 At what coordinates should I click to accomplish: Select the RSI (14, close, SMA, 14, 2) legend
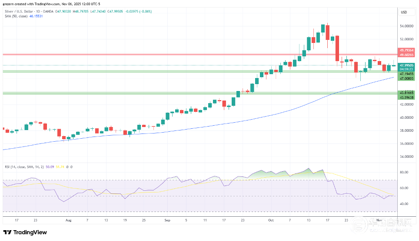(x=27, y=166)
